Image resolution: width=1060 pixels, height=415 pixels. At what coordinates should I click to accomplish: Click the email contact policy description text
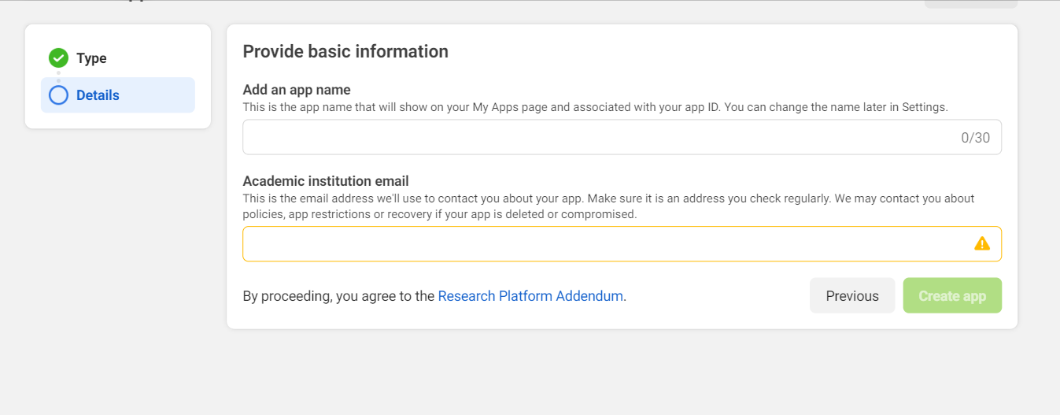[x=608, y=206]
